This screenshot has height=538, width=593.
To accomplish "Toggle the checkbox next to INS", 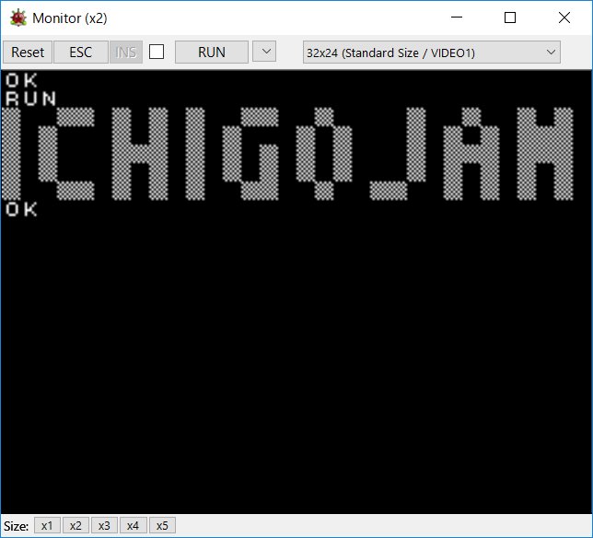I will [x=157, y=52].
